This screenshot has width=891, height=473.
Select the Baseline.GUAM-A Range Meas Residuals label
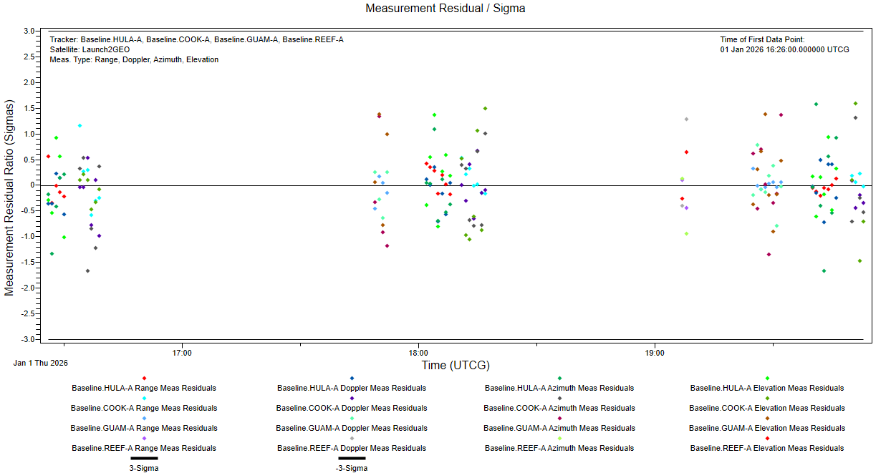tap(144, 428)
